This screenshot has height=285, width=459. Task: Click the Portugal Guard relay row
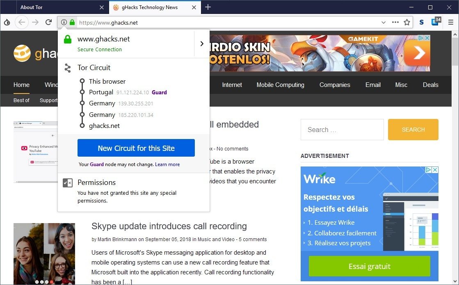pos(128,92)
